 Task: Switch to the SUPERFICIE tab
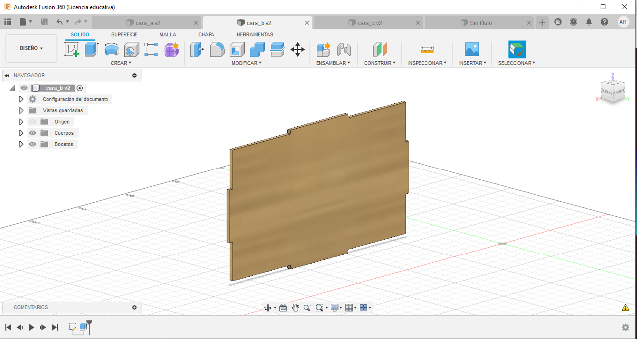pos(124,35)
